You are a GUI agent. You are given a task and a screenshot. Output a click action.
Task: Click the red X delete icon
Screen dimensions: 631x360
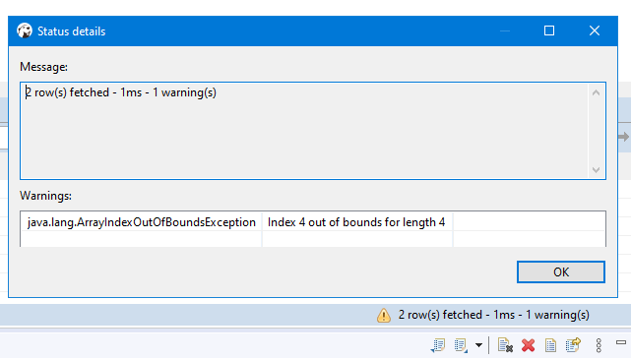tap(528, 345)
